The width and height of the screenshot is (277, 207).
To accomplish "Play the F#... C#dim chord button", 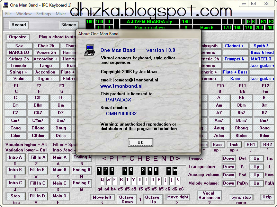I will click(38, 136).
